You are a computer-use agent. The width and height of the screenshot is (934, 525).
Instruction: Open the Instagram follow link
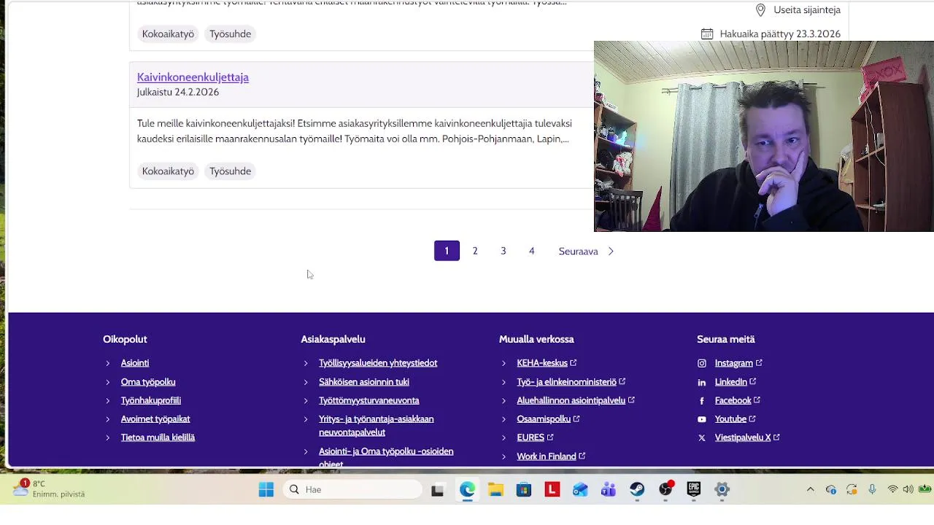(x=738, y=363)
